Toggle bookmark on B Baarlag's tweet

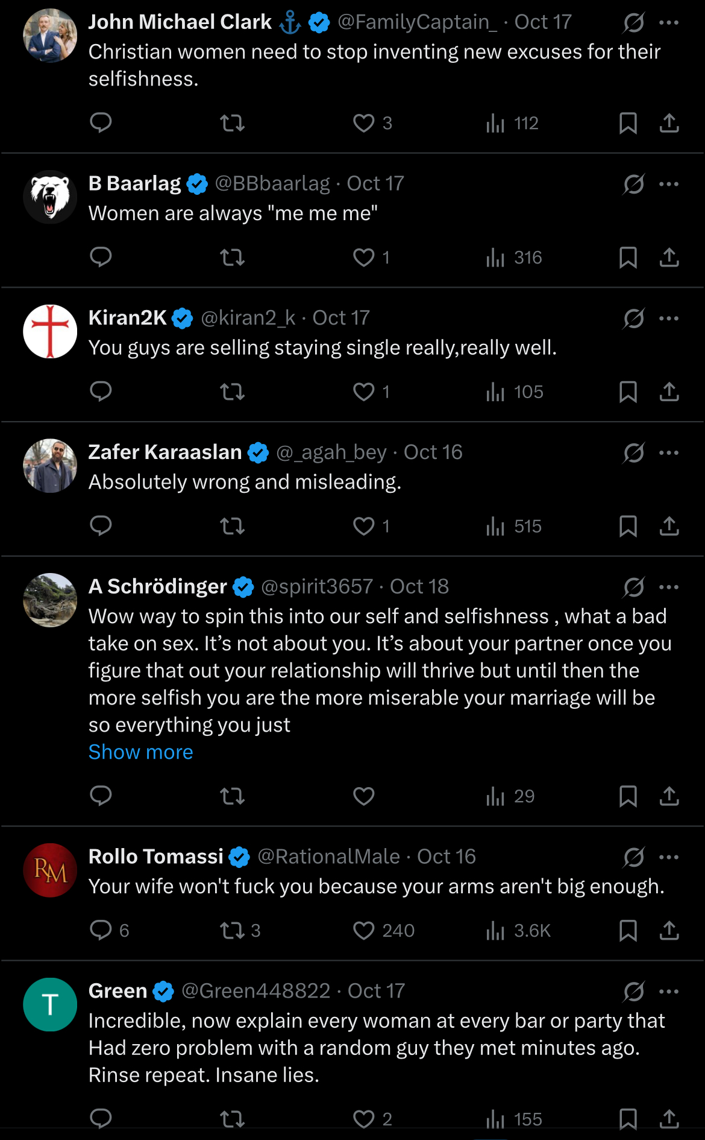pos(628,258)
